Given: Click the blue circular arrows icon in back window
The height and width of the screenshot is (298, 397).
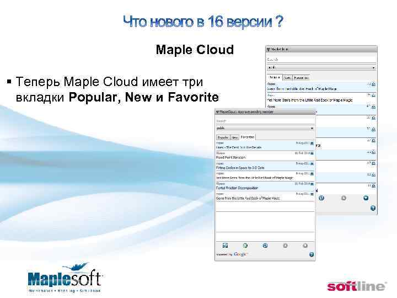Looking at the screenshot, I should tap(321, 198).
